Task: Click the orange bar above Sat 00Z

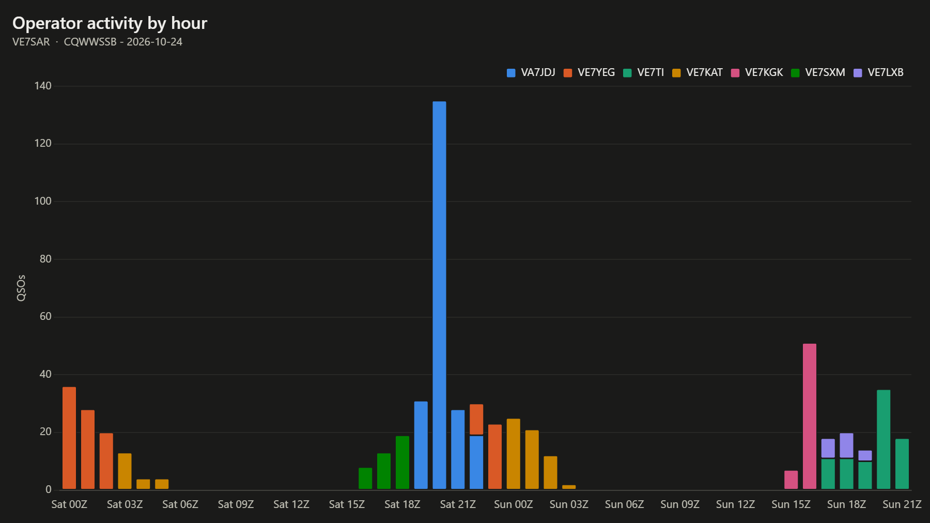Action: coord(69,438)
